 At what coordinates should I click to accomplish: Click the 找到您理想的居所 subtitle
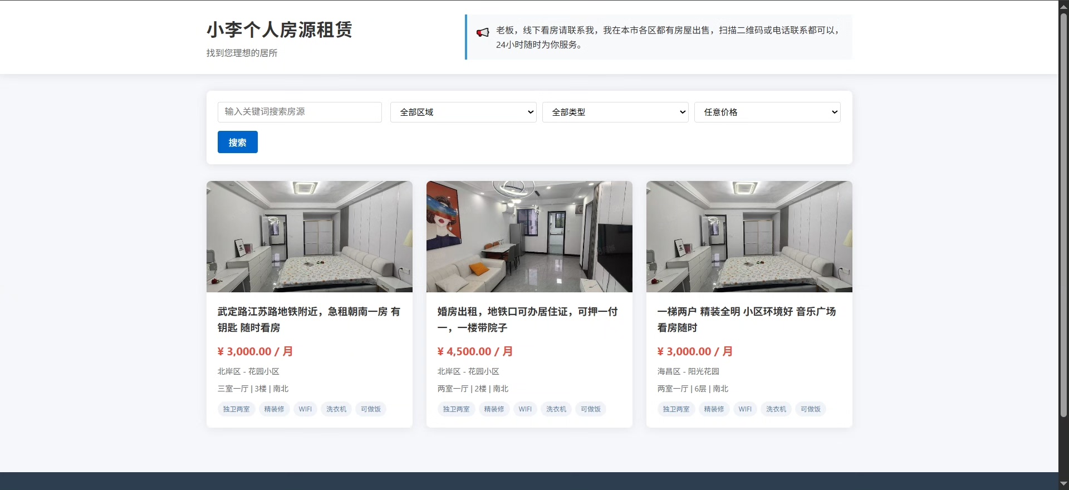click(242, 53)
